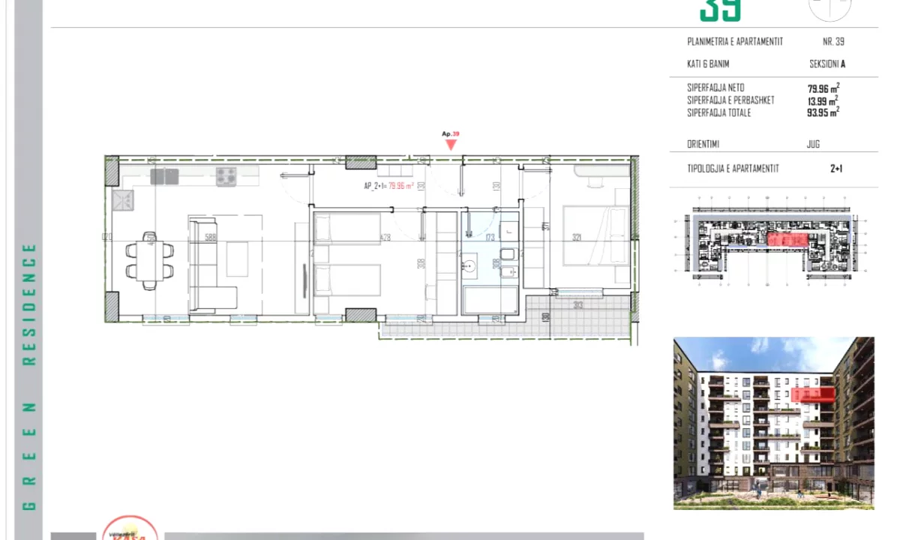Click the round logo at the bottom left
Screen dimensions: 900x540
pos(130,528)
